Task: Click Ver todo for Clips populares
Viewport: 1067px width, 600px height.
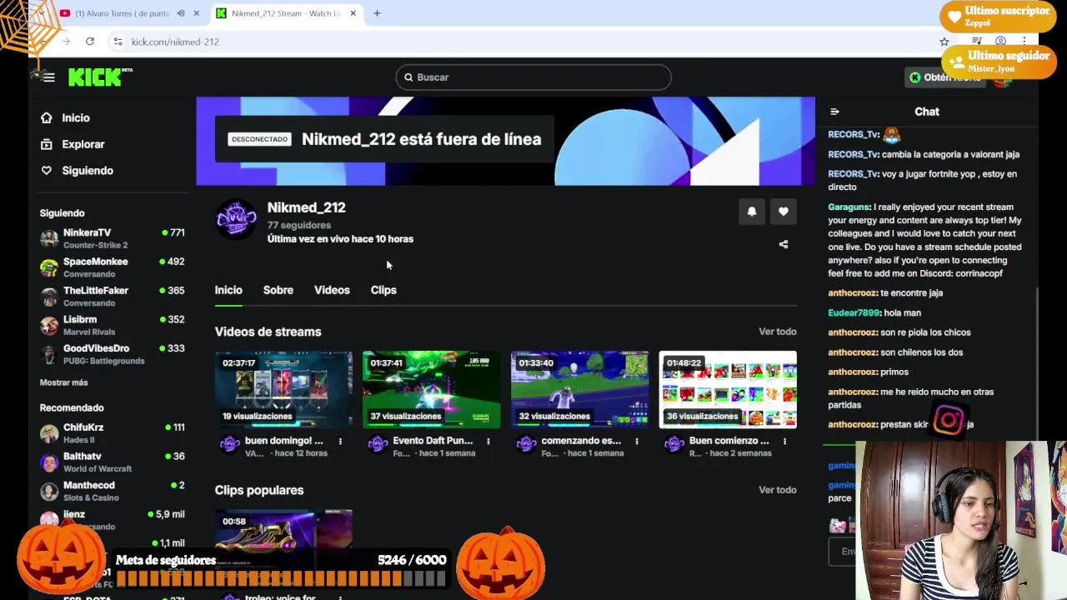Action: click(x=778, y=490)
